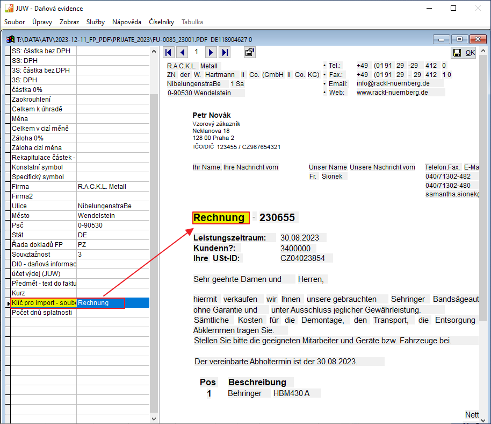
Task: Click the PDF preview scrollbar thumb
Action: pos(483,188)
